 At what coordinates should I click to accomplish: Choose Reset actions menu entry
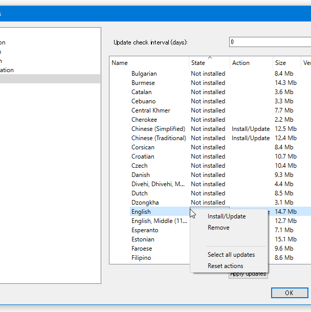(x=225, y=266)
